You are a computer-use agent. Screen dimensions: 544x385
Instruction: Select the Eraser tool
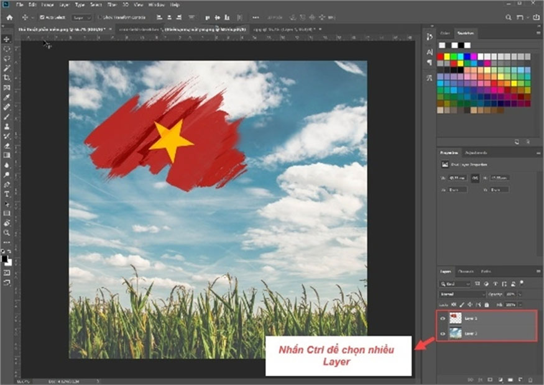coord(7,145)
